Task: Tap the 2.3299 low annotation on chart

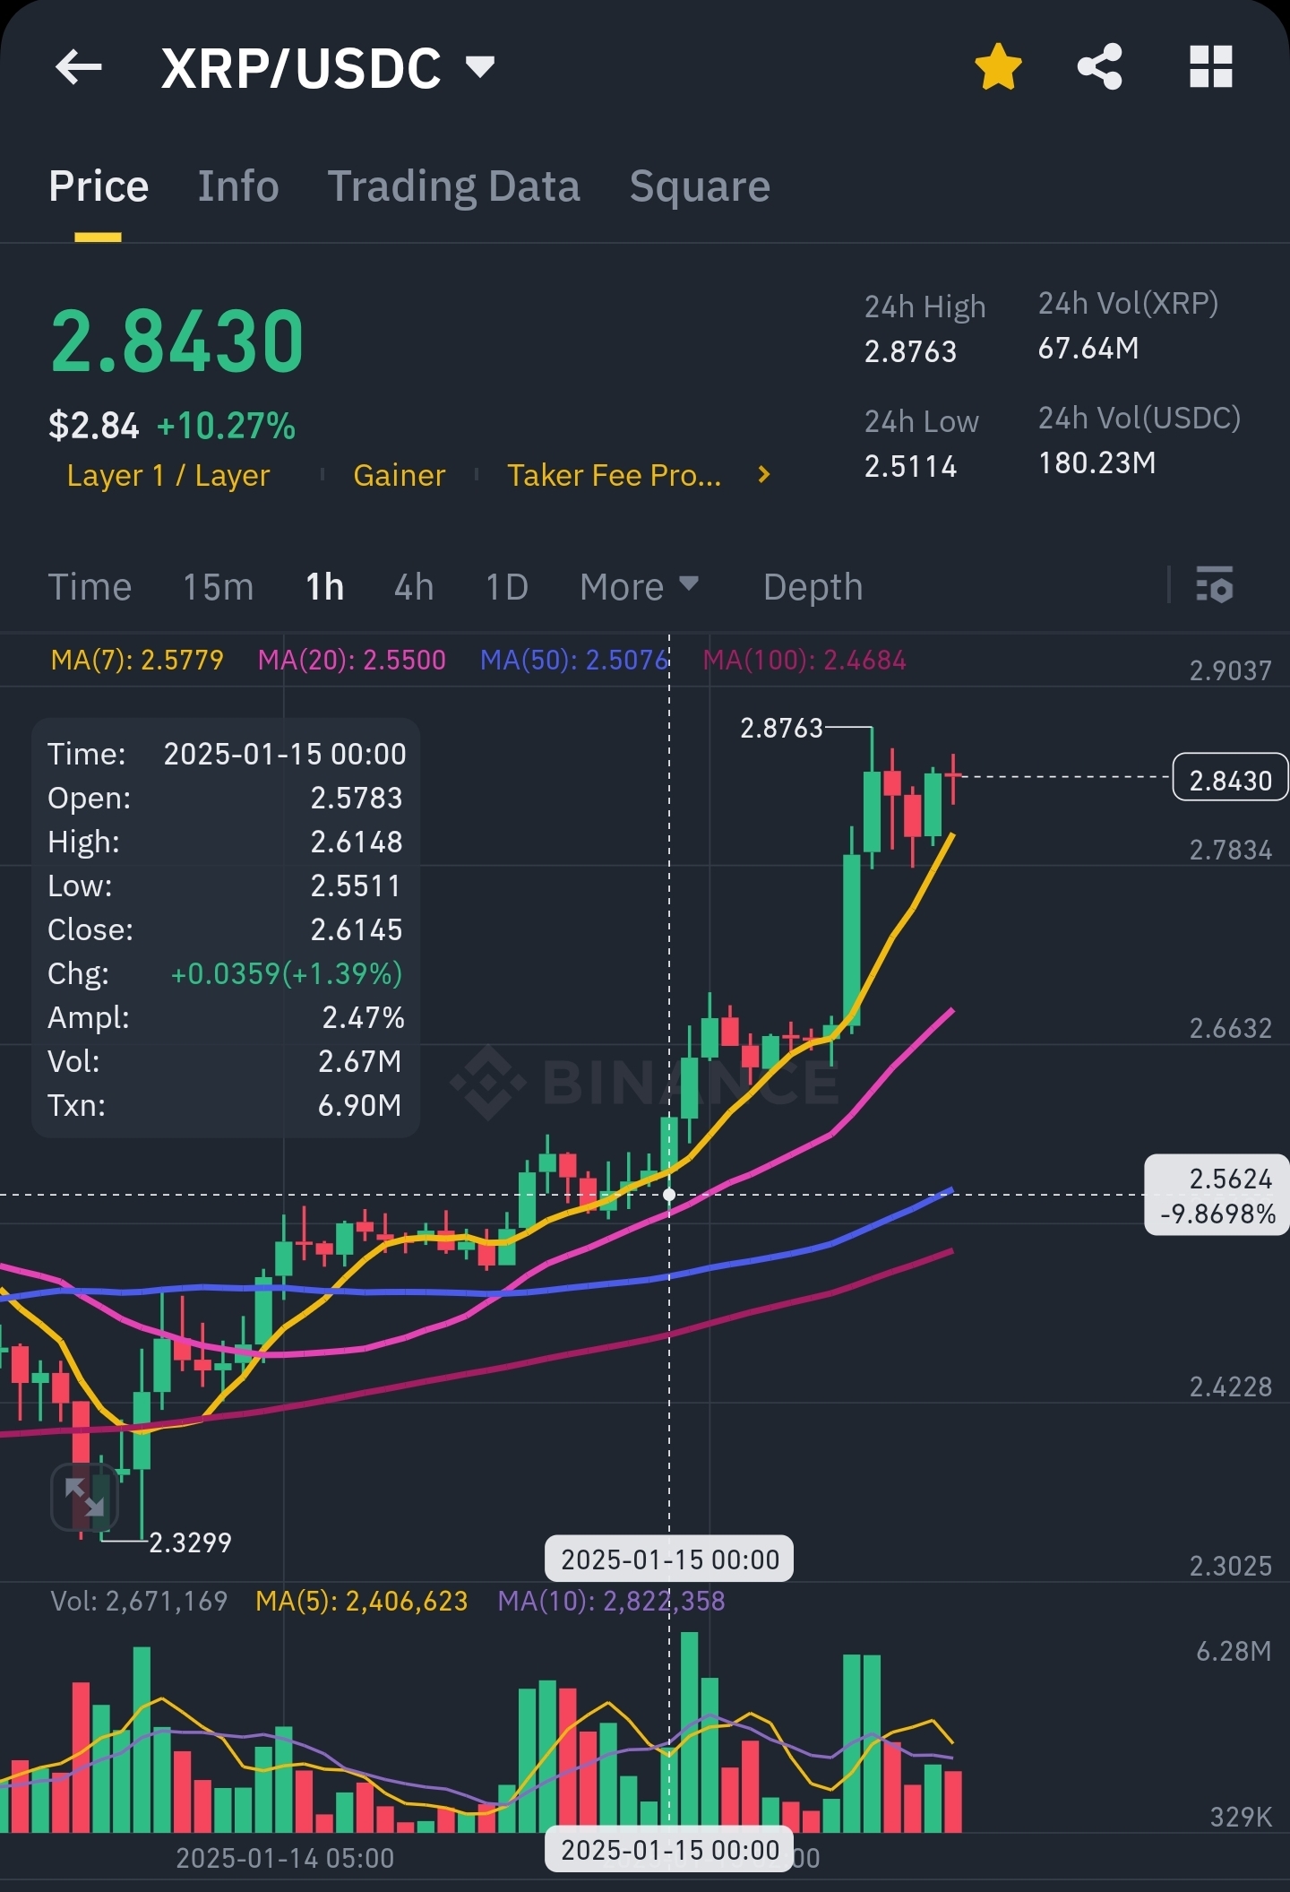Action: [190, 1542]
